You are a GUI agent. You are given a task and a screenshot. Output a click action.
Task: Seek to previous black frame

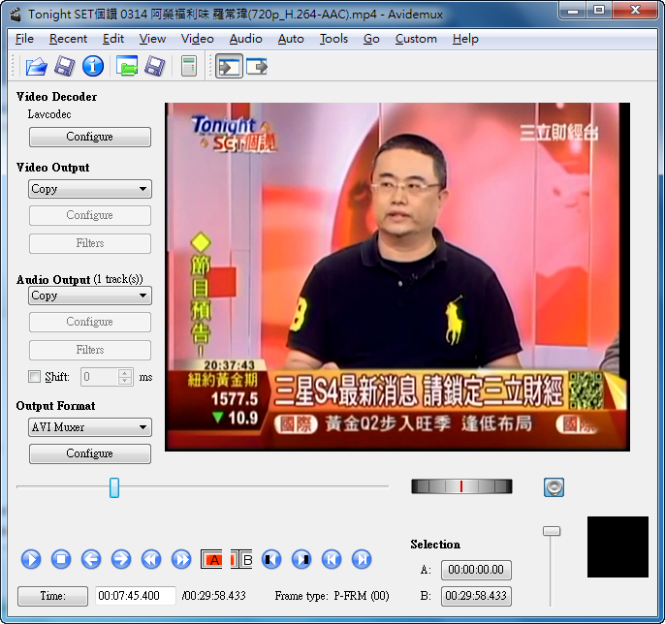pos(271,559)
